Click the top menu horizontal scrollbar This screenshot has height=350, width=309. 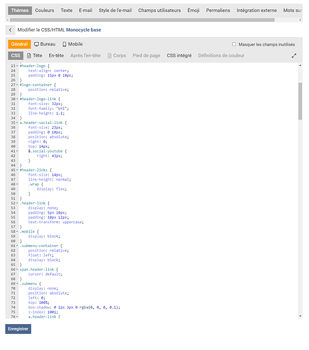142,20
